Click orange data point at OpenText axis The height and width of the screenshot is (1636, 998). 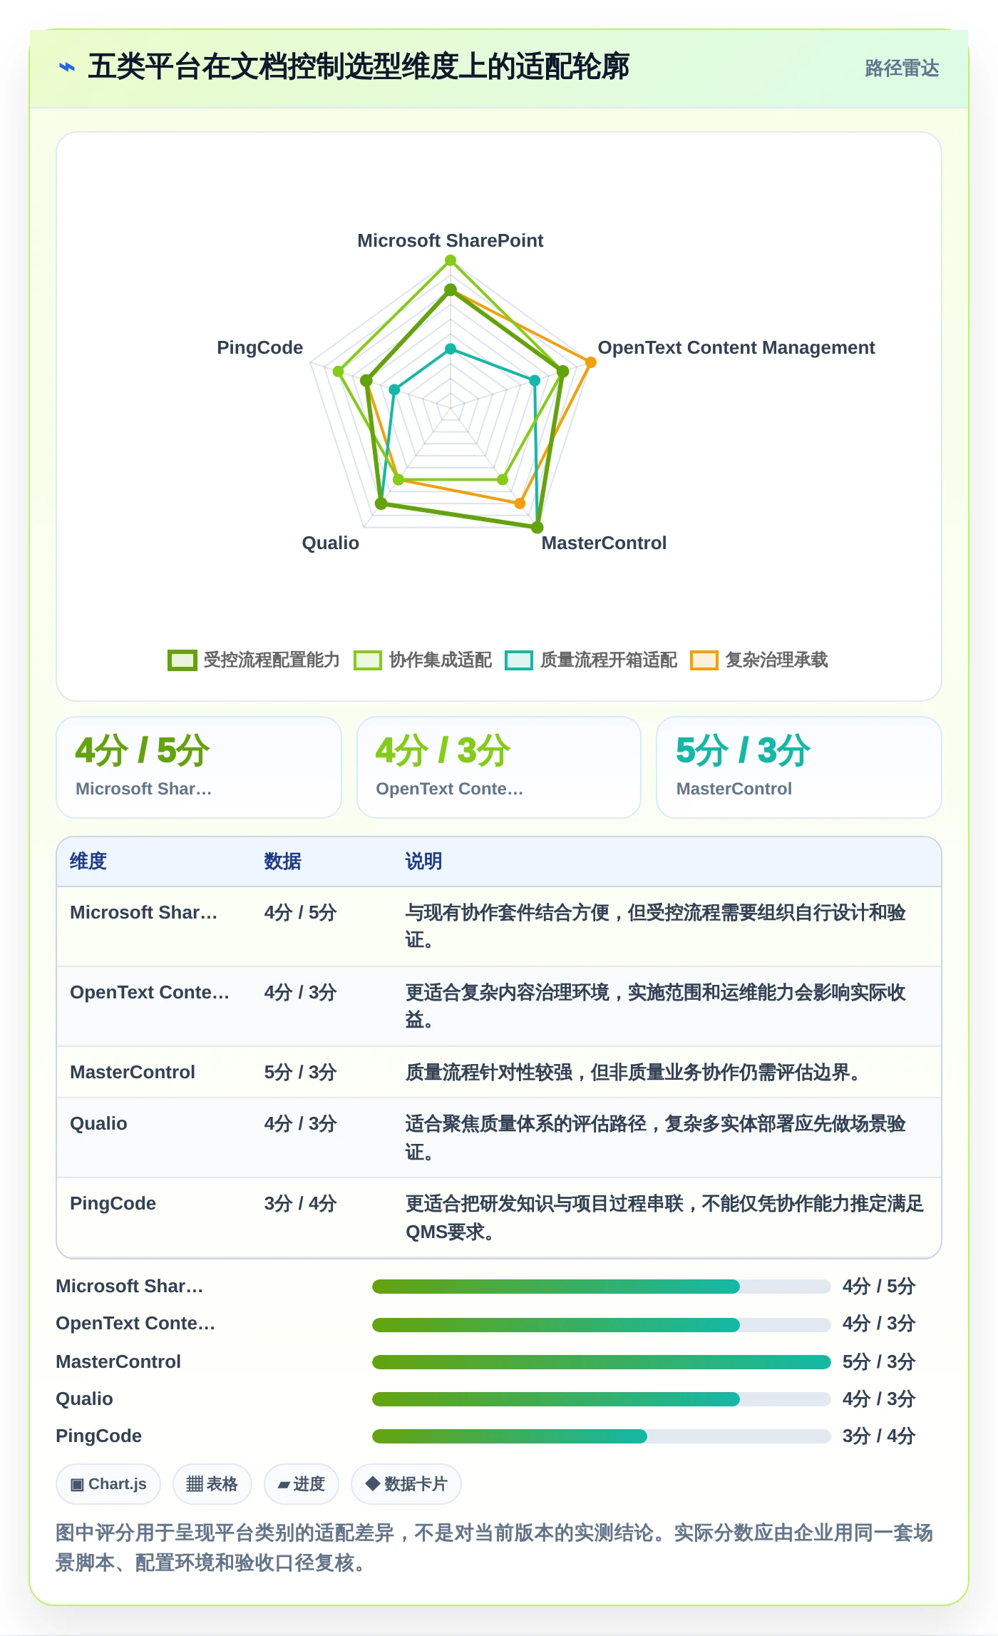(590, 362)
